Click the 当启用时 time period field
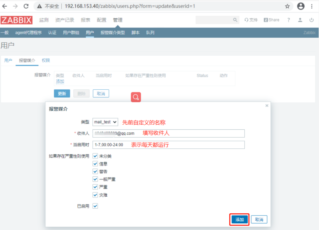319x230 pixels. 169,145
